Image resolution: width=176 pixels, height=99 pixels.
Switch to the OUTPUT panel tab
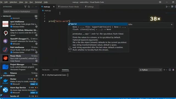tap(56, 70)
